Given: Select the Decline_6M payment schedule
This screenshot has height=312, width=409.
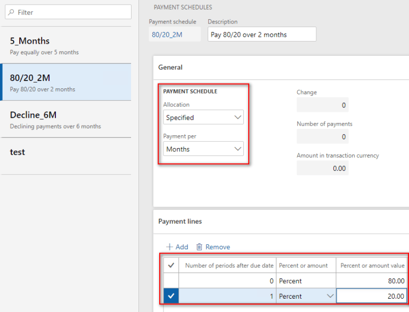Looking at the screenshot, I should [66, 119].
